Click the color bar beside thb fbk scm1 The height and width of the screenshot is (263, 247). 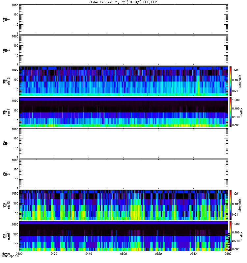(231, 112)
